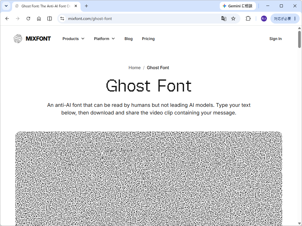Minimize the browser window
The image size is (302, 226).
268,6
